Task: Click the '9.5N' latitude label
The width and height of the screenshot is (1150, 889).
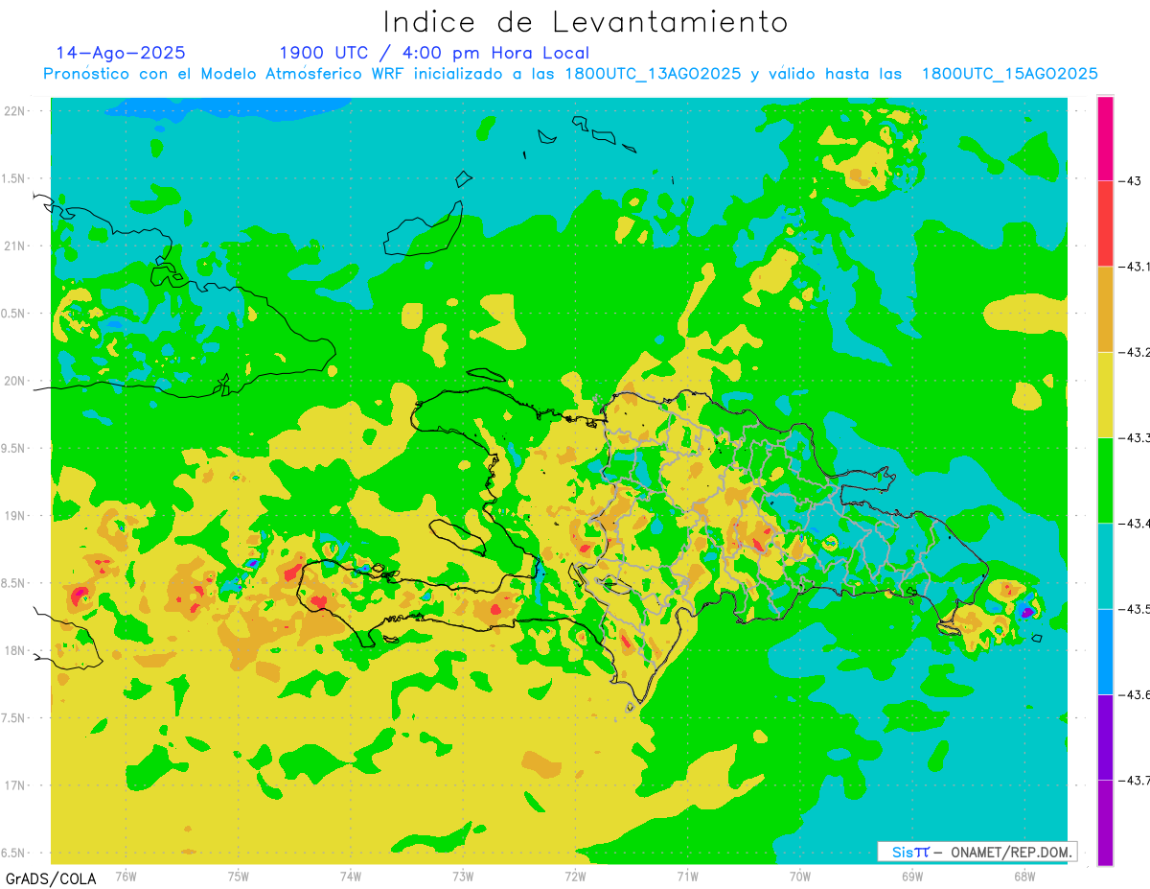Action: (14, 448)
